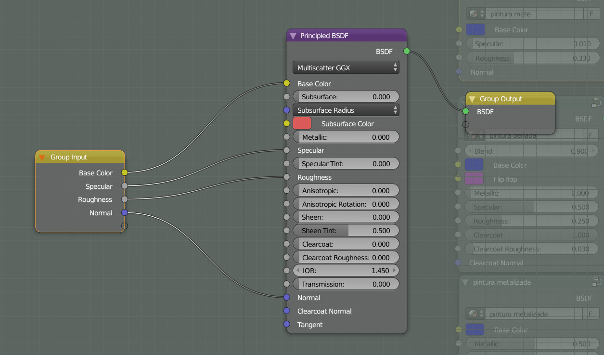604x355 pixels.
Task: Click the Clearcoat Normal socket
Action: tap(287, 311)
